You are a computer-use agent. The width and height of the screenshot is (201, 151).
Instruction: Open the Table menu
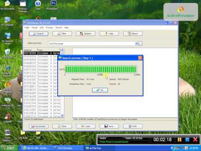click(x=27, y=28)
